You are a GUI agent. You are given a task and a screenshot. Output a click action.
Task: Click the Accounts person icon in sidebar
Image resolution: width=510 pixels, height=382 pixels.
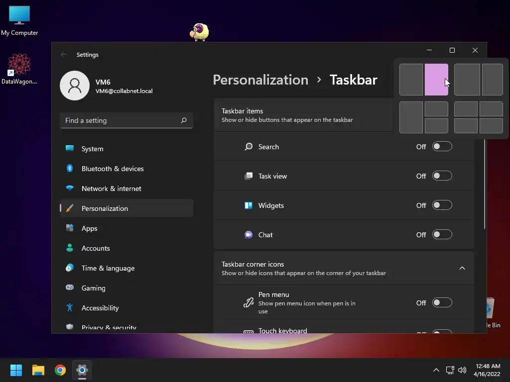click(70, 248)
